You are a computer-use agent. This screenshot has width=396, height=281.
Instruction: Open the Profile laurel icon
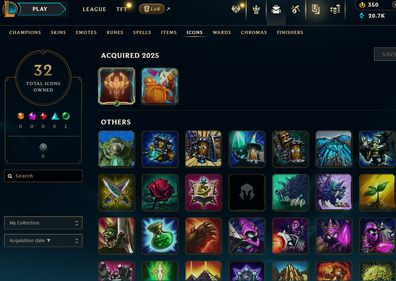[x=256, y=10]
